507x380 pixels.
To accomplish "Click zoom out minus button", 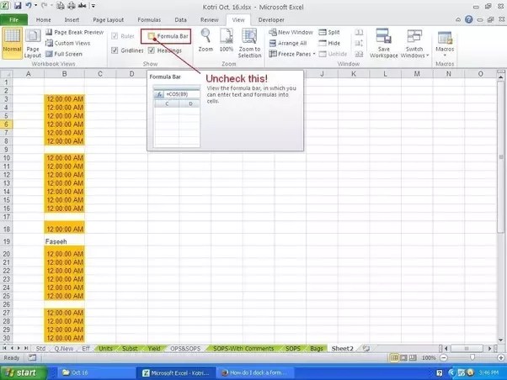I will tap(444, 358).
